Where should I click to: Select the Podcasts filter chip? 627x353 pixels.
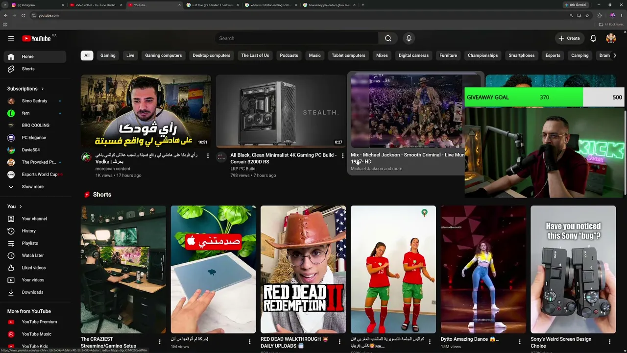[x=289, y=55]
